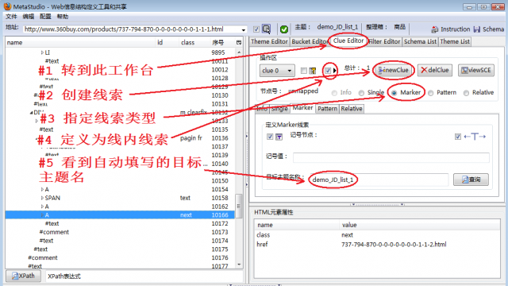Switch to the Theme Editor tab
The height and width of the screenshot is (286, 508).
(x=269, y=41)
